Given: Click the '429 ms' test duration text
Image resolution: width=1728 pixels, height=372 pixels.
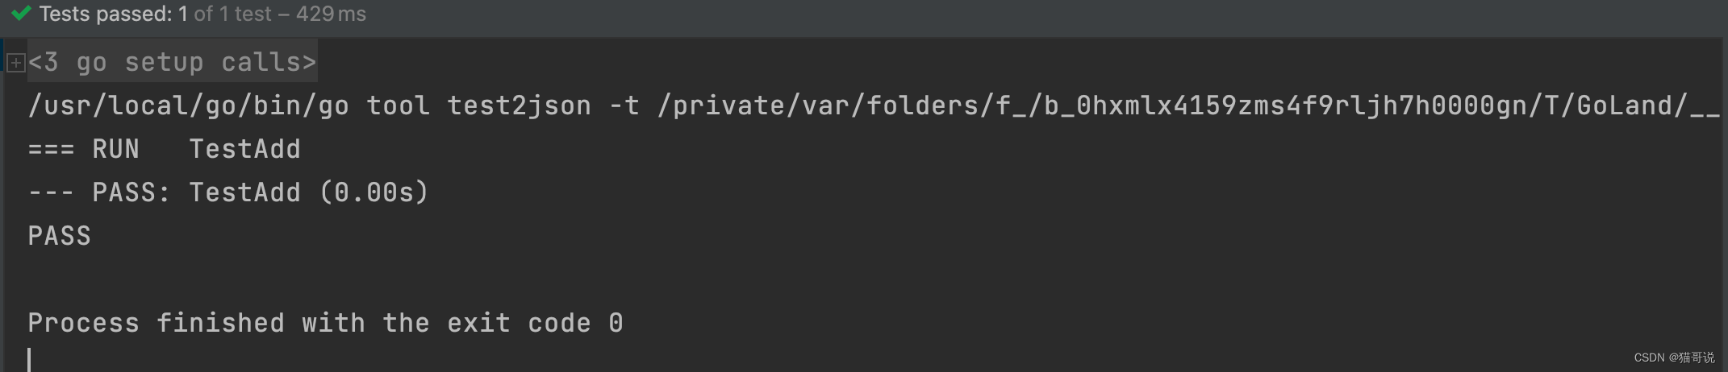Looking at the screenshot, I should [331, 14].
